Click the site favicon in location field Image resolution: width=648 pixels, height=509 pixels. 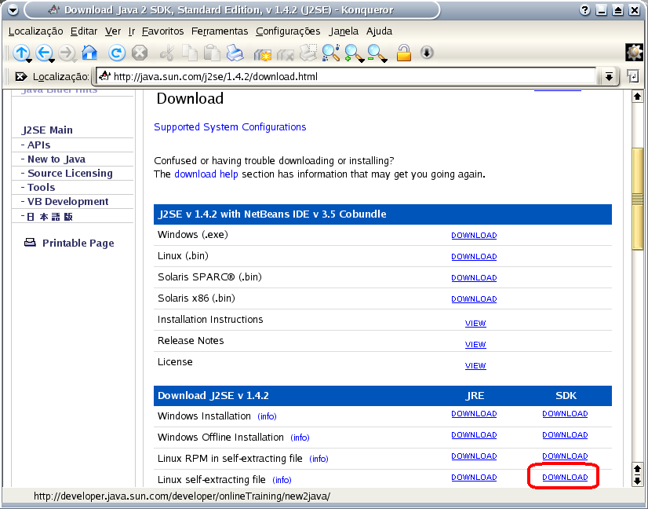[x=104, y=76]
